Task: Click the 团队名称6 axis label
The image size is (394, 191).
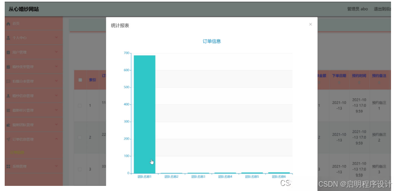Action: point(279,177)
